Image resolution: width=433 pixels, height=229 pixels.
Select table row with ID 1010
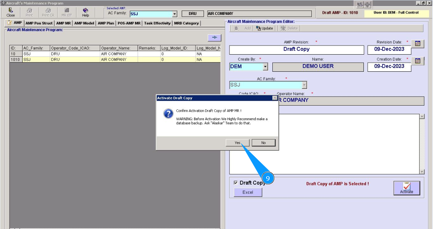coord(115,59)
